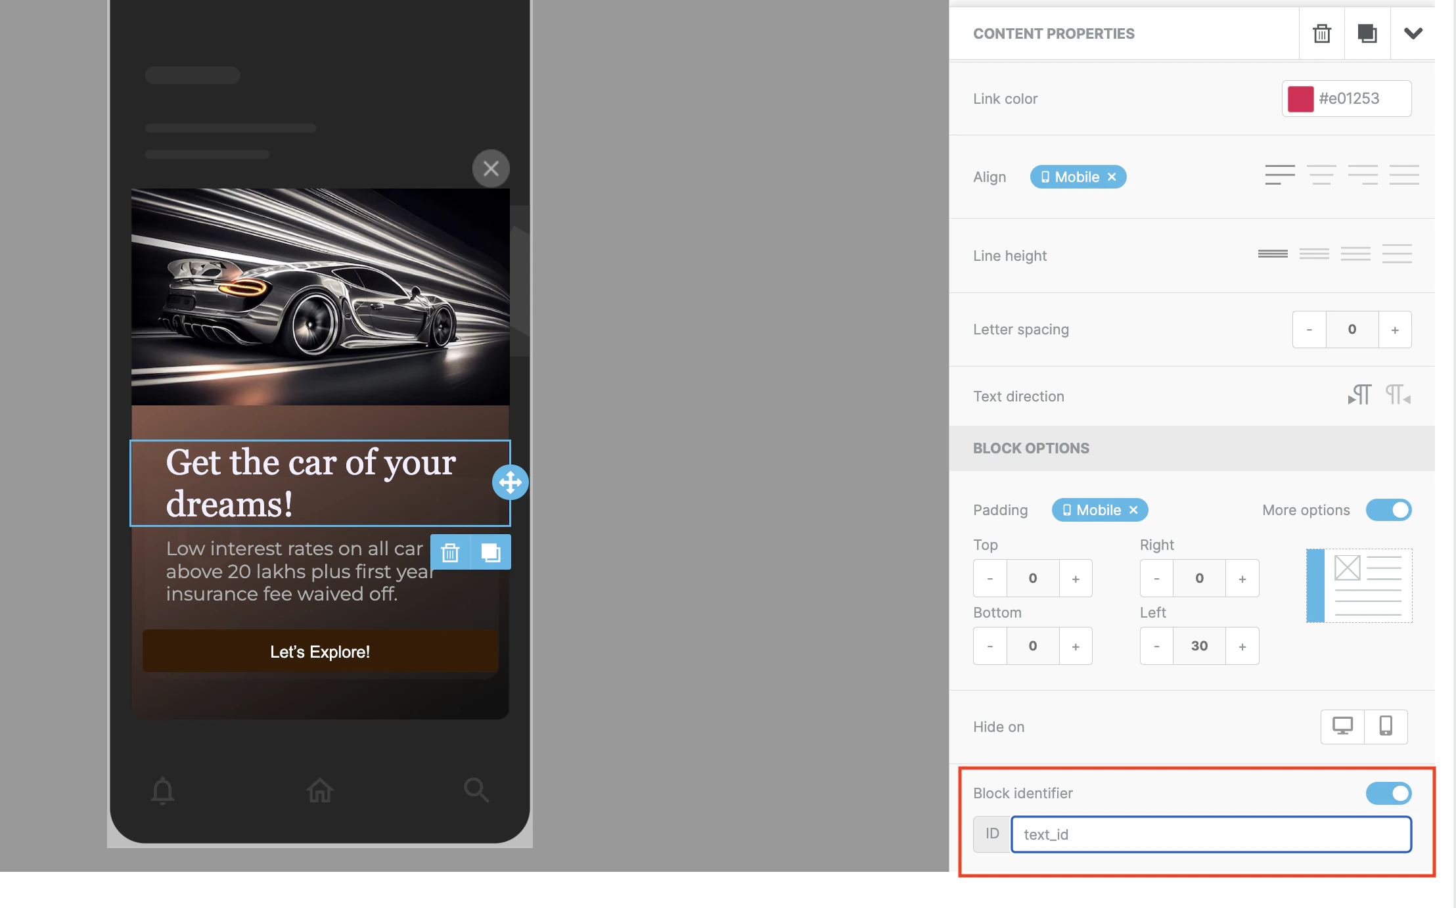Close the popup preview
1456x908 pixels.
pos(490,168)
